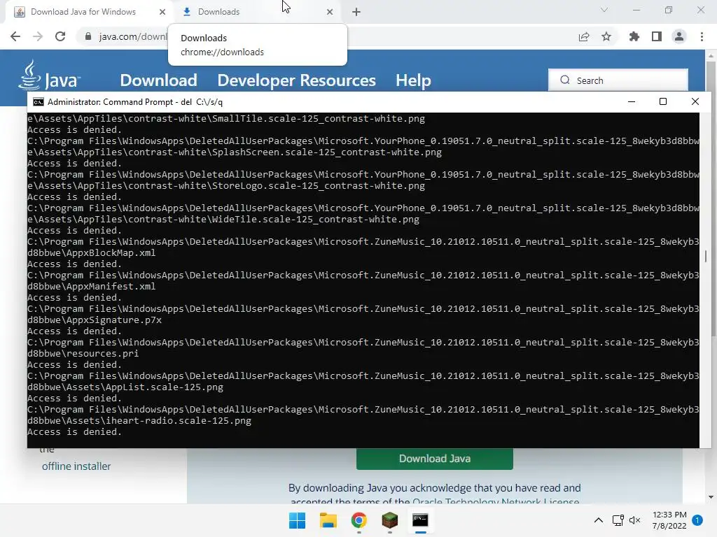This screenshot has height=537, width=717.
Task: Open Chrome tab search chevron
Action: (604, 10)
